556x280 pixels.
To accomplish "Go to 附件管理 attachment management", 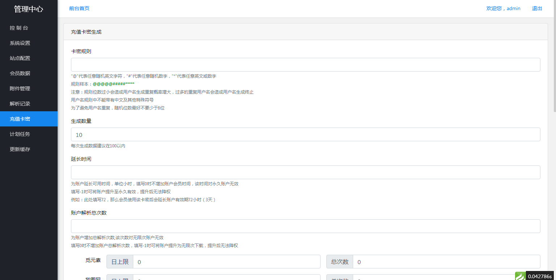I will pos(19,89).
